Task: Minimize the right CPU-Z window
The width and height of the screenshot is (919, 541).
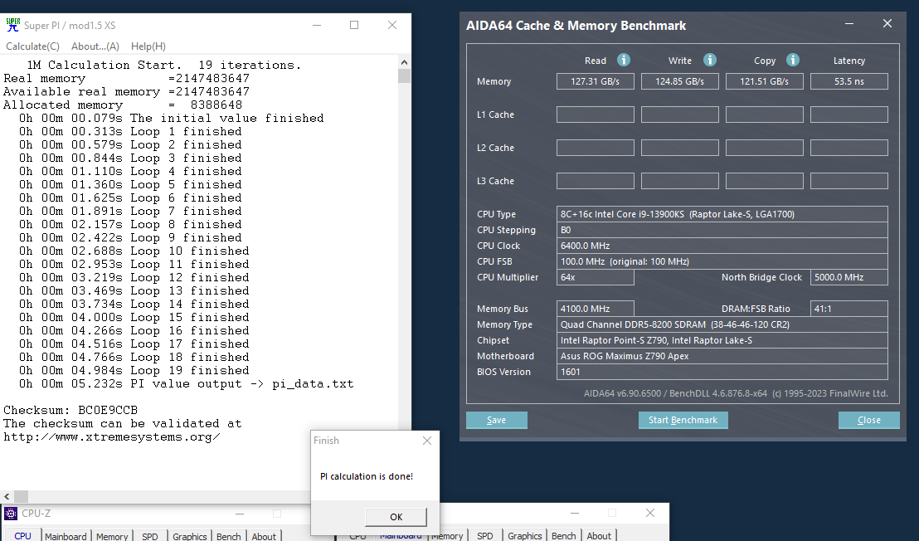Action: [x=574, y=513]
